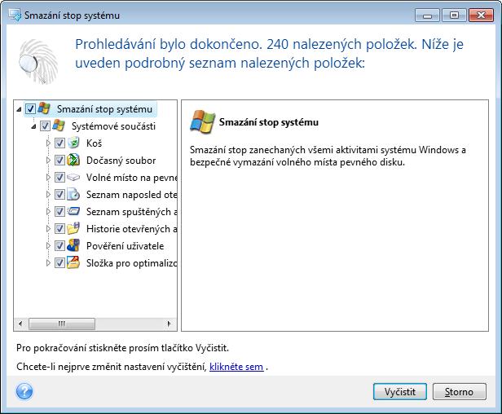The height and width of the screenshot is (414, 502).
Task: Uncheck the Složka pro optimalizaci checkbox
Action: [x=59, y=263]
